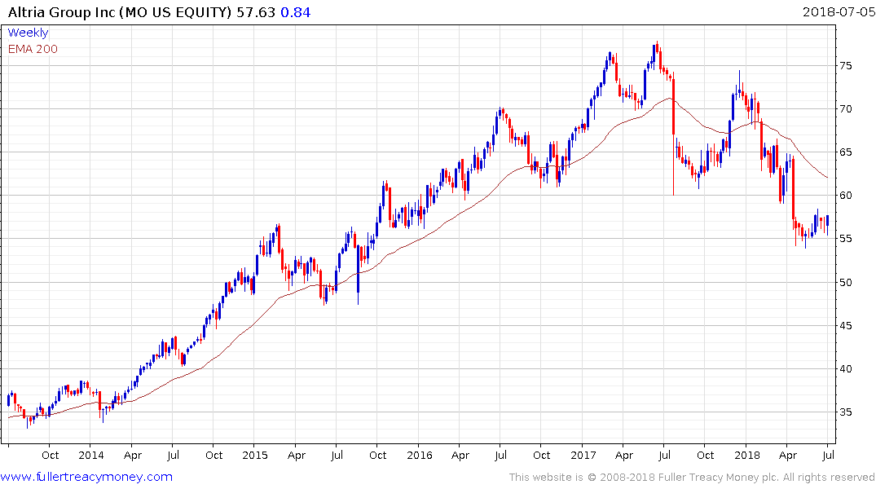Screen dimensions: 876x489
Task: Click the 'EMA 200' legend label
Action: pyautogui.click(x=33, y=49)
